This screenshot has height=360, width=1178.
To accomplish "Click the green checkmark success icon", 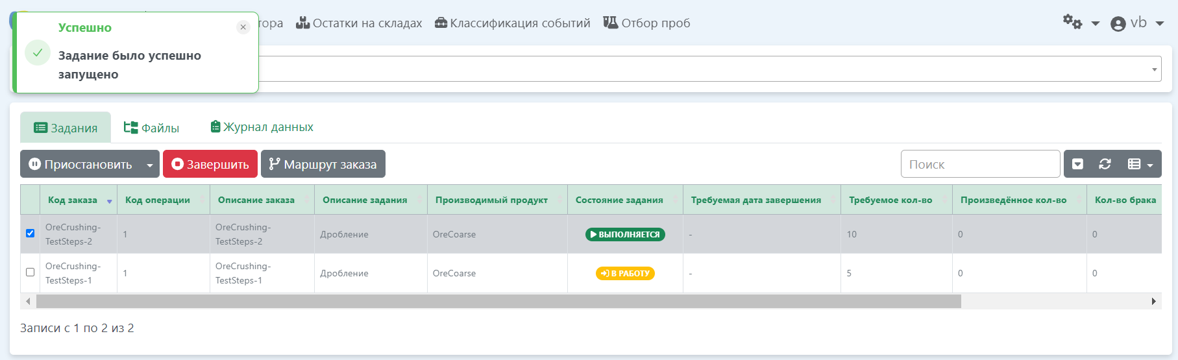I will (x=38, y=53).
